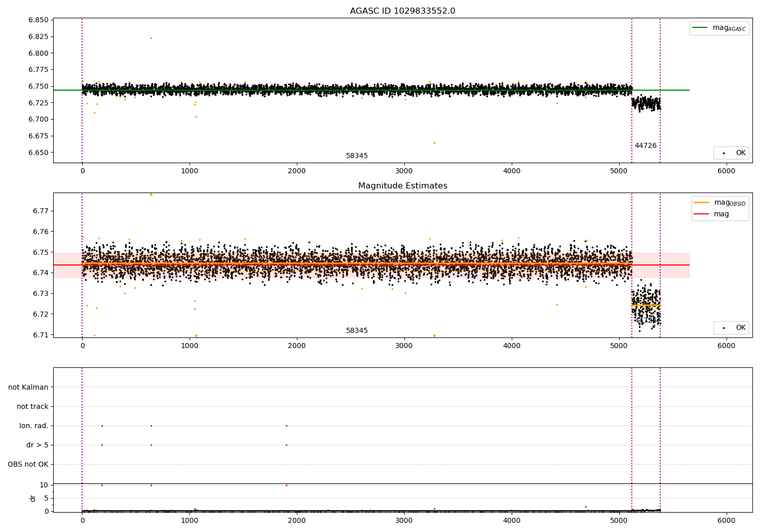Click the '2000' x-axis tick under the bottom plot
Image resolution: width=760 pixels, height=532 pixels.
point(296,520)
